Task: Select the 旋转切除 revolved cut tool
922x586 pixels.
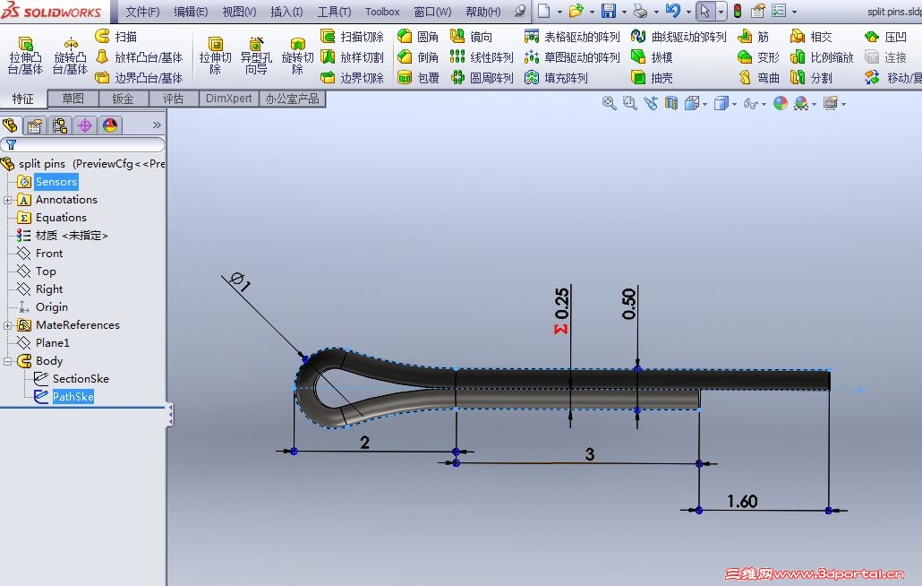Action: 297,56
